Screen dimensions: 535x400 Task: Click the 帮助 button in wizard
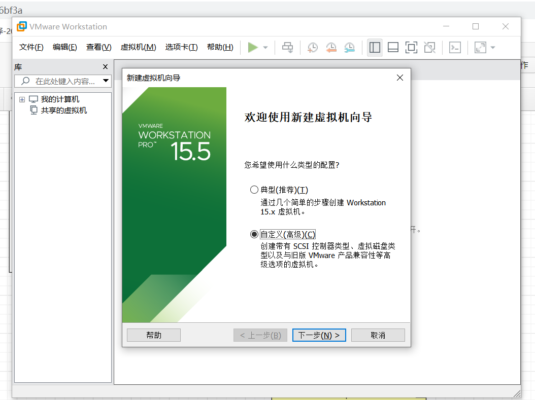click(x=154, y=335)
